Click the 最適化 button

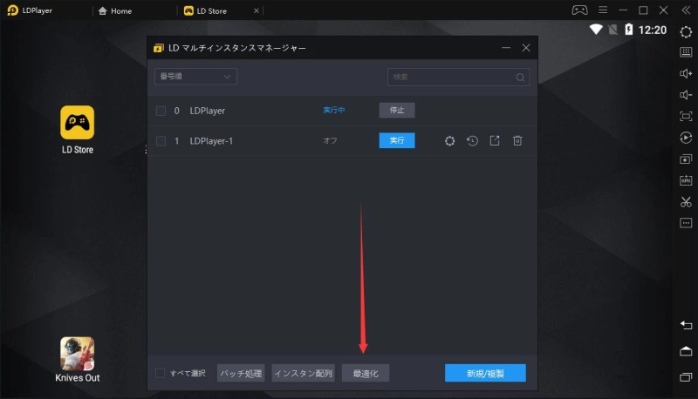[x=366, y=373]
